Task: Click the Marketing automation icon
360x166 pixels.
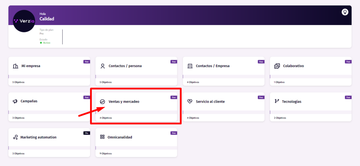Action: [x=15, y=137]
